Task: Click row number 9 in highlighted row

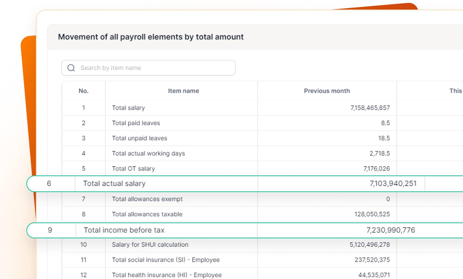Action: 50,230
